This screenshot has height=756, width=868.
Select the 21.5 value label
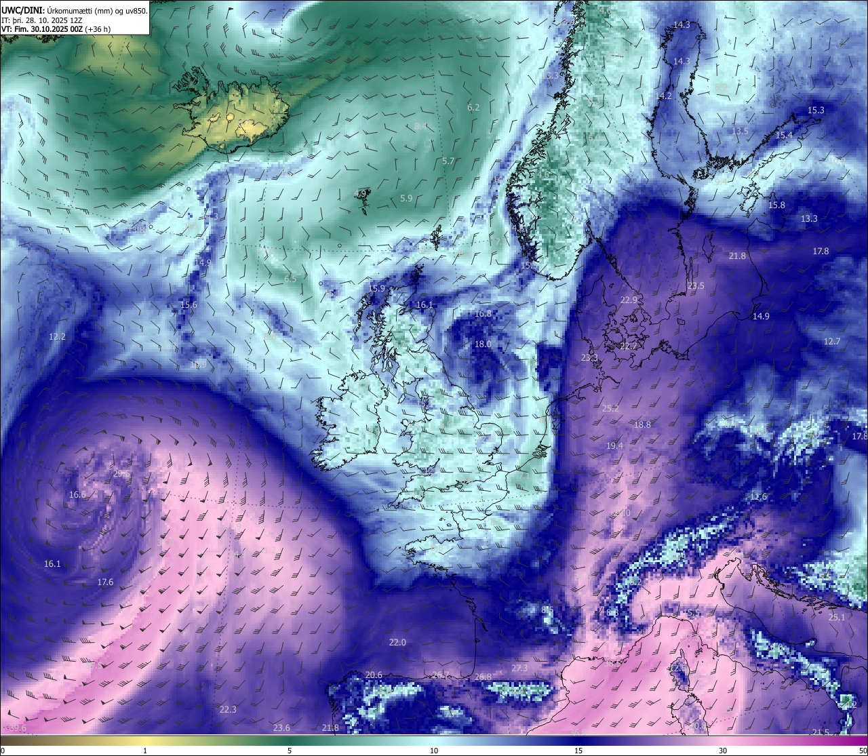tap(821, 732)
